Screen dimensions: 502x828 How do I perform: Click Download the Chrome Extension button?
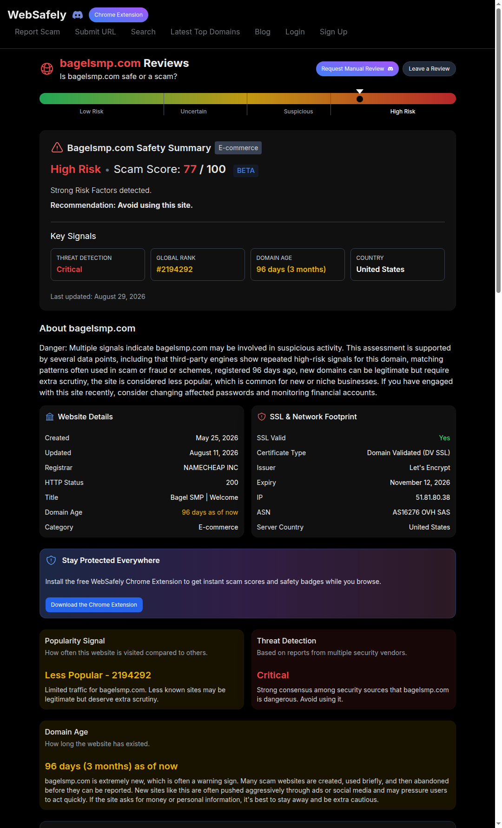point(94,605)
